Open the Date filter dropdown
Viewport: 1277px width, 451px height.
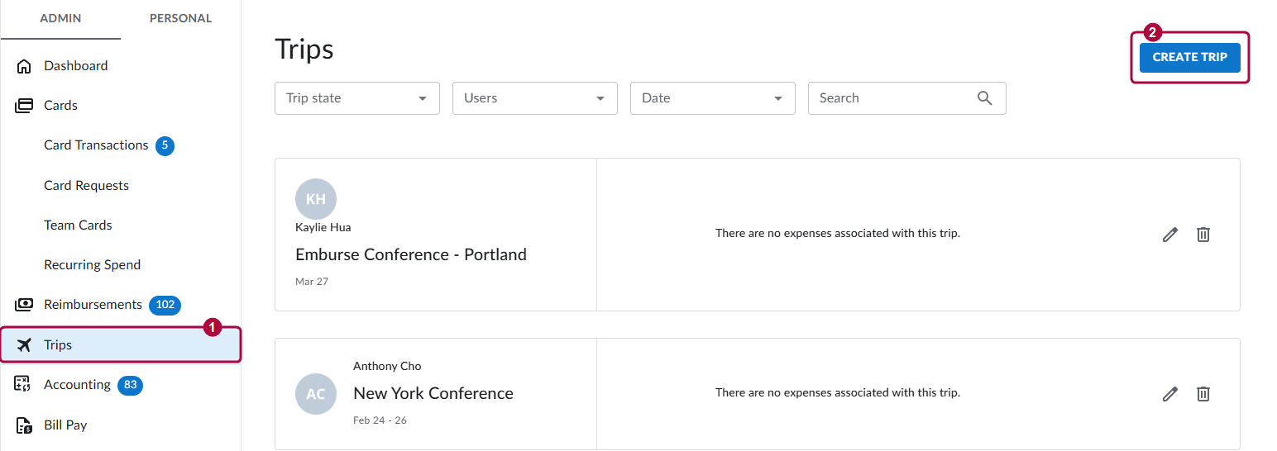pyautogui.click(x=712, y=98)
